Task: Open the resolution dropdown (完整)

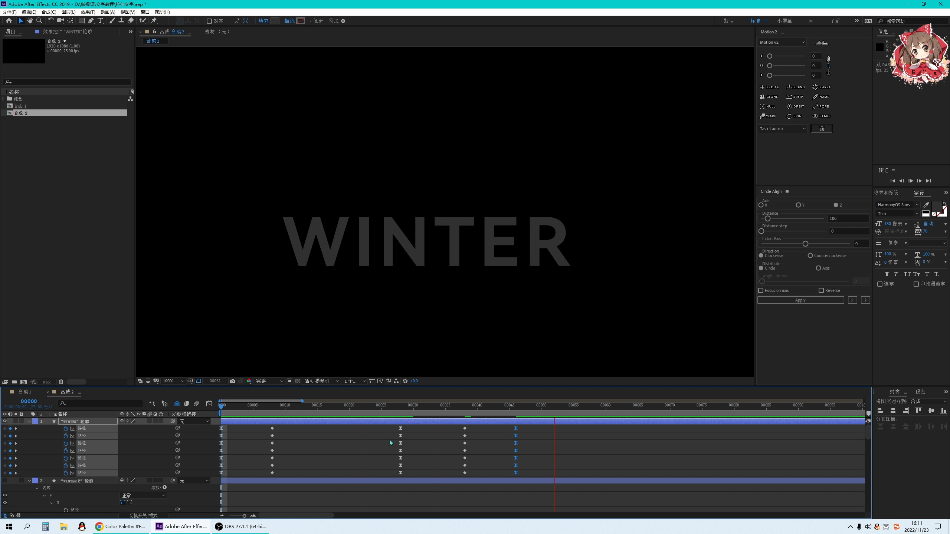Action: pyautogui.click(x=269, y=381)
